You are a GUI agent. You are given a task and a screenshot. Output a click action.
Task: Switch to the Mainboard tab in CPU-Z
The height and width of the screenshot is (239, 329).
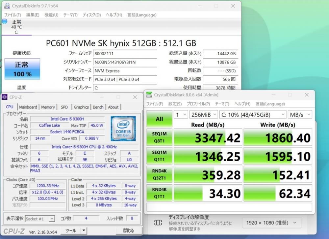coord(28,107)
